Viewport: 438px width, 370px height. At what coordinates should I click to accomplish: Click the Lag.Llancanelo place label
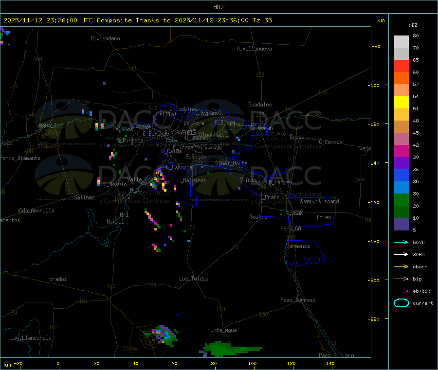(x=31, y=338)
